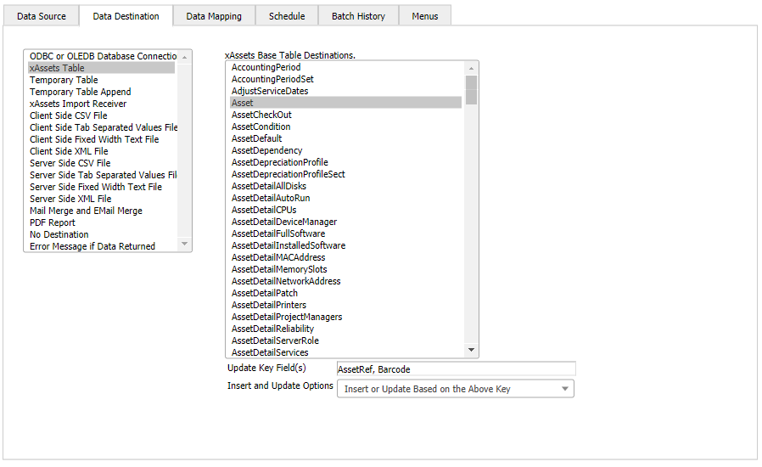Screen dimensions: 762x467
Task: Select AdjustServiceDates table
Action: (345, 92)
